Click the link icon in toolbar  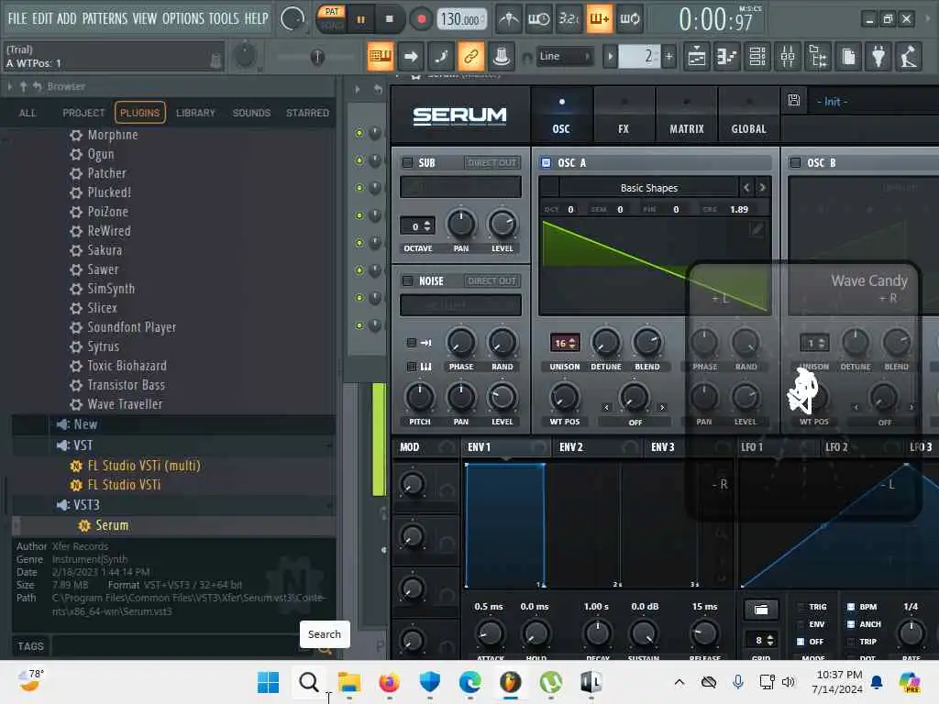click(470, 56)
